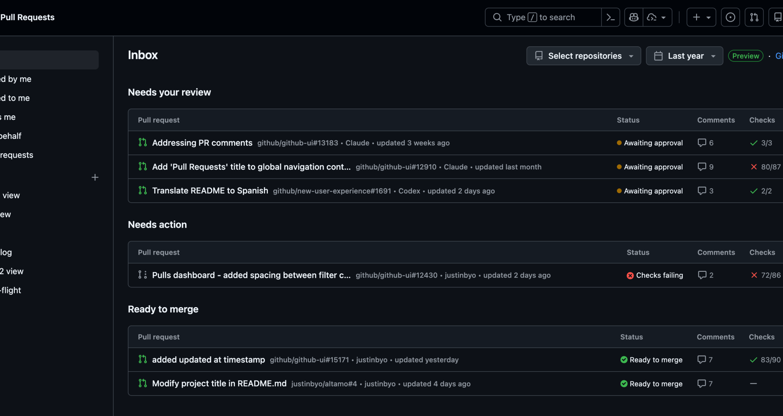Click open PR icon for Add 'Pull Requests' title
The height and width of the screenshot is (416, 783).
click(x=143, y=166)
